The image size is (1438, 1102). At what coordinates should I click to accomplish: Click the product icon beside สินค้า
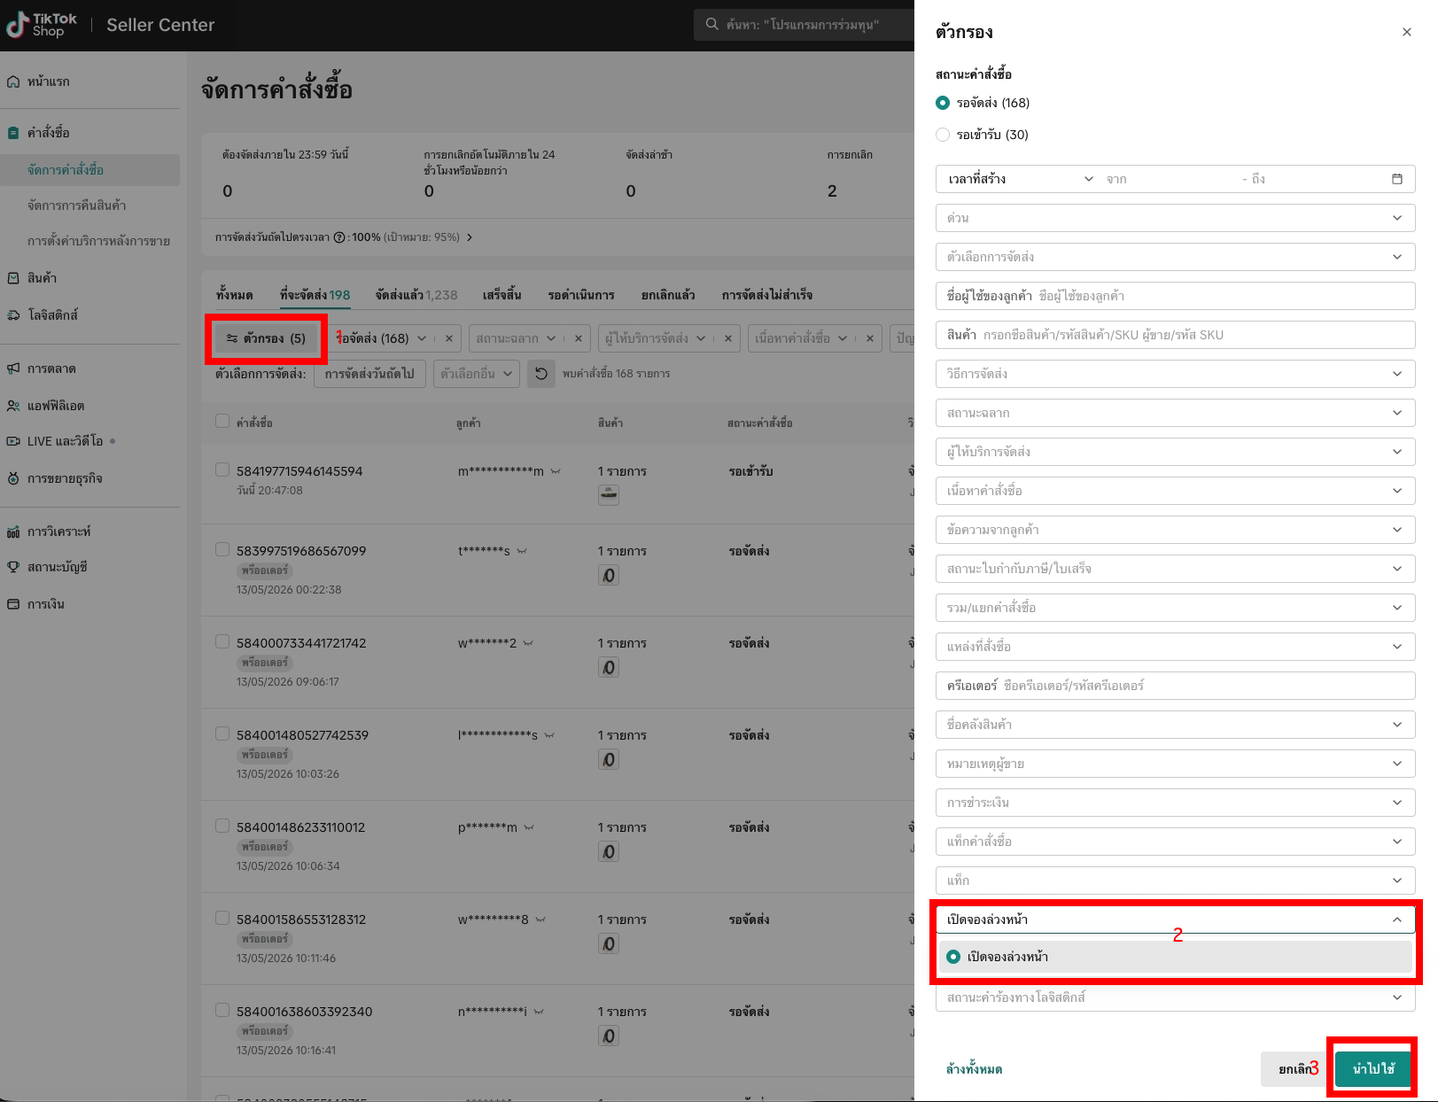pos(13,278)
